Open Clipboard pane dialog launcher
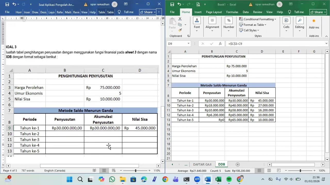 (x=188, y=36)
